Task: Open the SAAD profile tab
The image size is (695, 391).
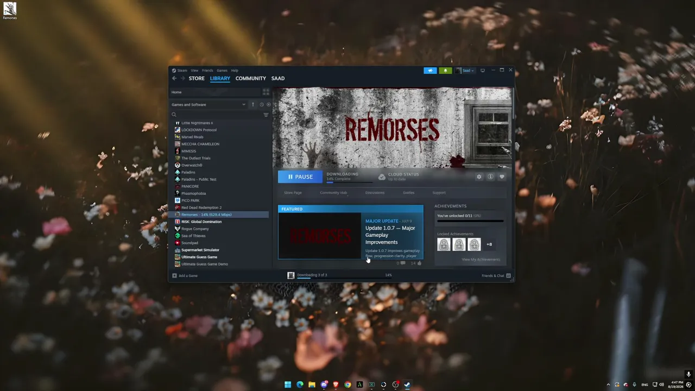Action: click(278, 78)
